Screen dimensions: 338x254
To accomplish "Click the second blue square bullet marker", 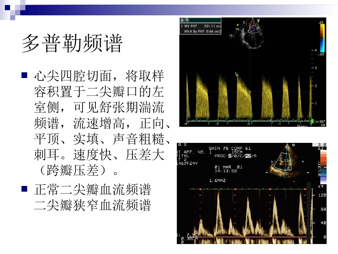I will (x=24, y=189).
